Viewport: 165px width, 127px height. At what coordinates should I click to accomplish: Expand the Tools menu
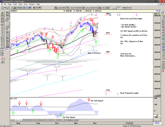click(20, 4)
